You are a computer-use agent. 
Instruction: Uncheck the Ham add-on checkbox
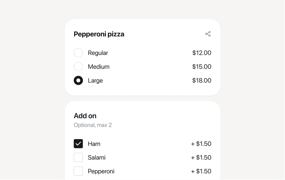point(78,144)
